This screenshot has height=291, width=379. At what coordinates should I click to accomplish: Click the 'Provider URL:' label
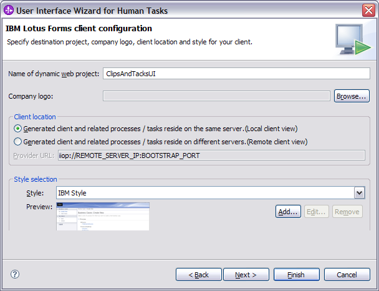[34, 155]
